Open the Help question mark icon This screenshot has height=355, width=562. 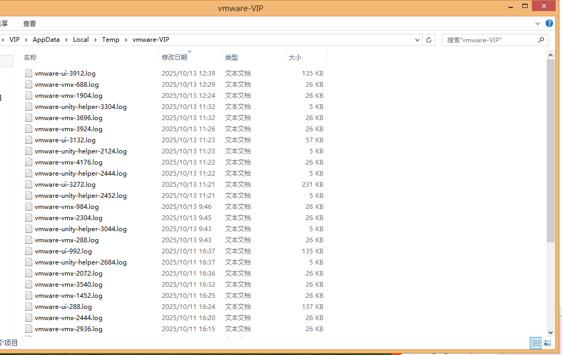tap(549, 23)
